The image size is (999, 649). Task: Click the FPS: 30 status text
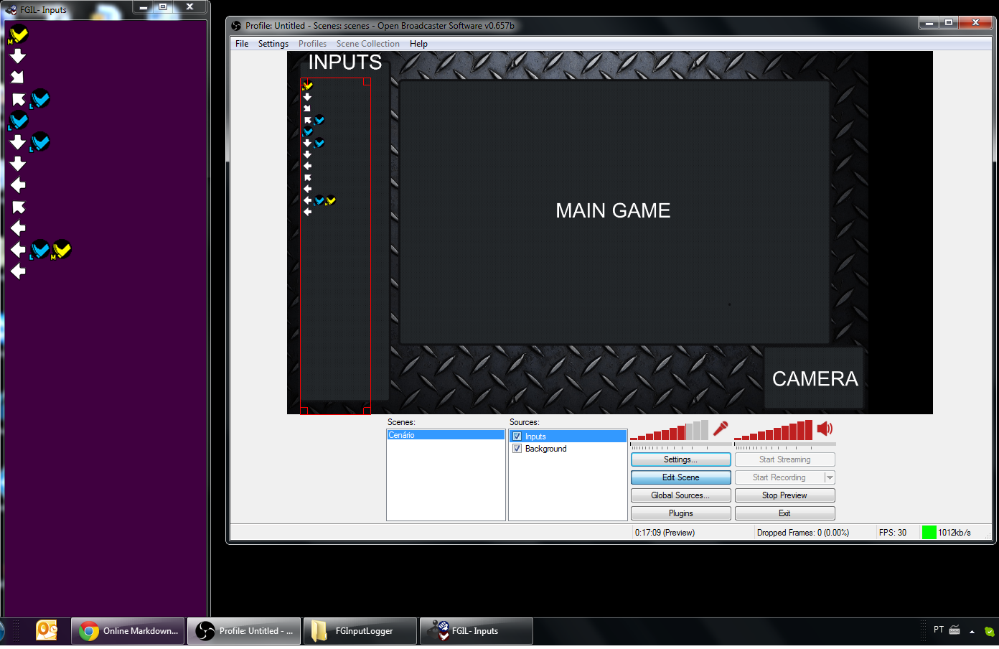(892, 533)
